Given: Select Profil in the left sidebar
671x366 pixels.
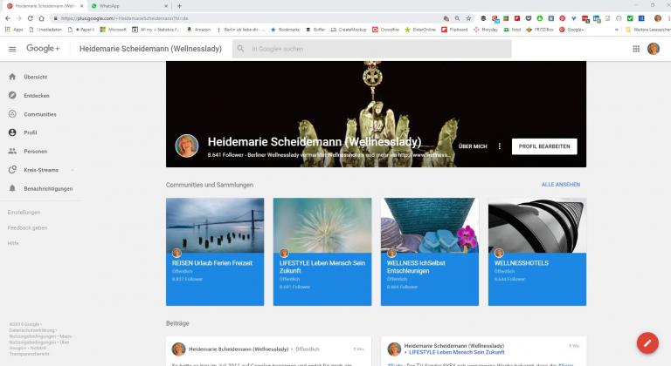Looking at the screenshot, I should [31, 132].
